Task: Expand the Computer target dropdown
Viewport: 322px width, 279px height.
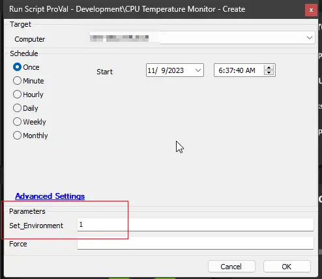Action: pos(310,38)
